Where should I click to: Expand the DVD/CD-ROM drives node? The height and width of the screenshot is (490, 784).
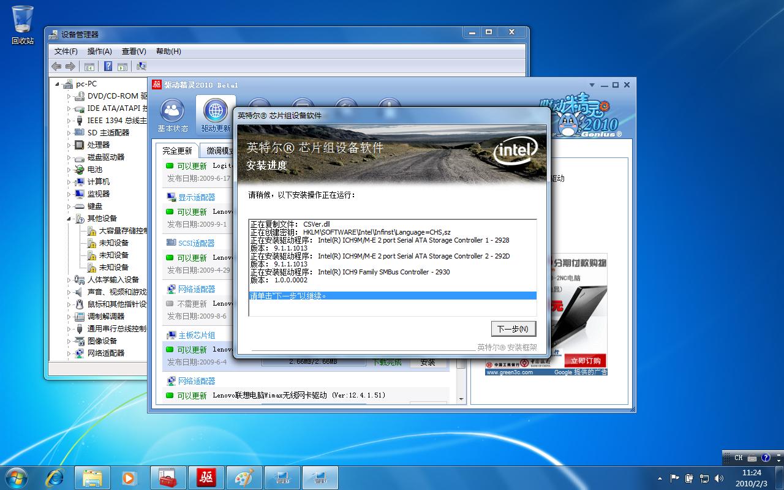pyautogui.click(x=69, y=96)
